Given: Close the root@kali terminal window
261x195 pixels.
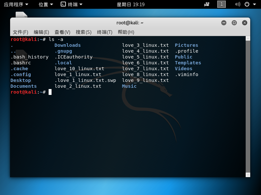Looking at the screenshot, I should (244, 23).
